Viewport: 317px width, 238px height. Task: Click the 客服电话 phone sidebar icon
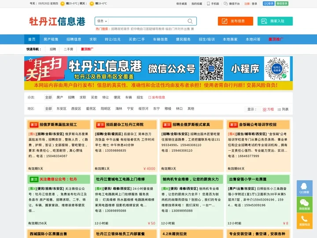305,221
